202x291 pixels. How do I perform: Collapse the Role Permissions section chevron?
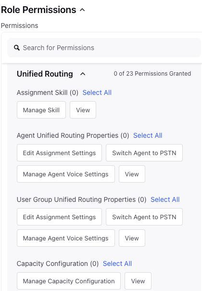[82, 10]
